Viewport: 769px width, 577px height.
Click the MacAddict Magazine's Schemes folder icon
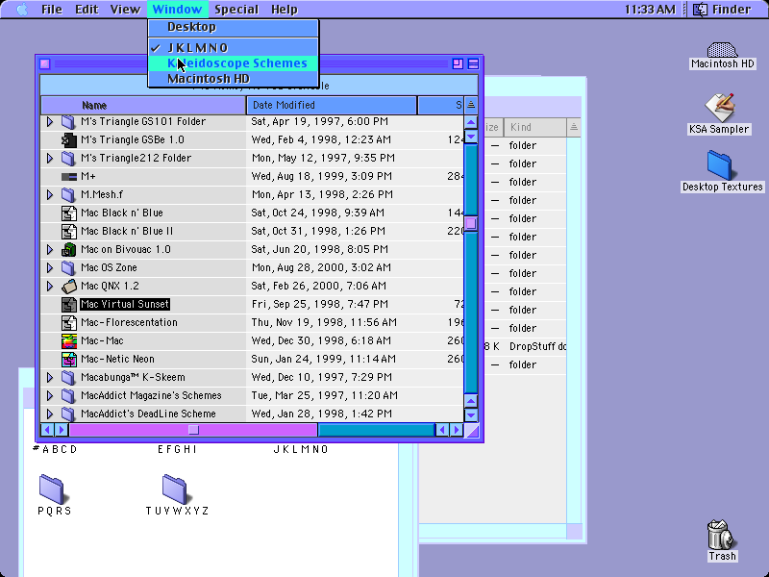click(68, 395)
